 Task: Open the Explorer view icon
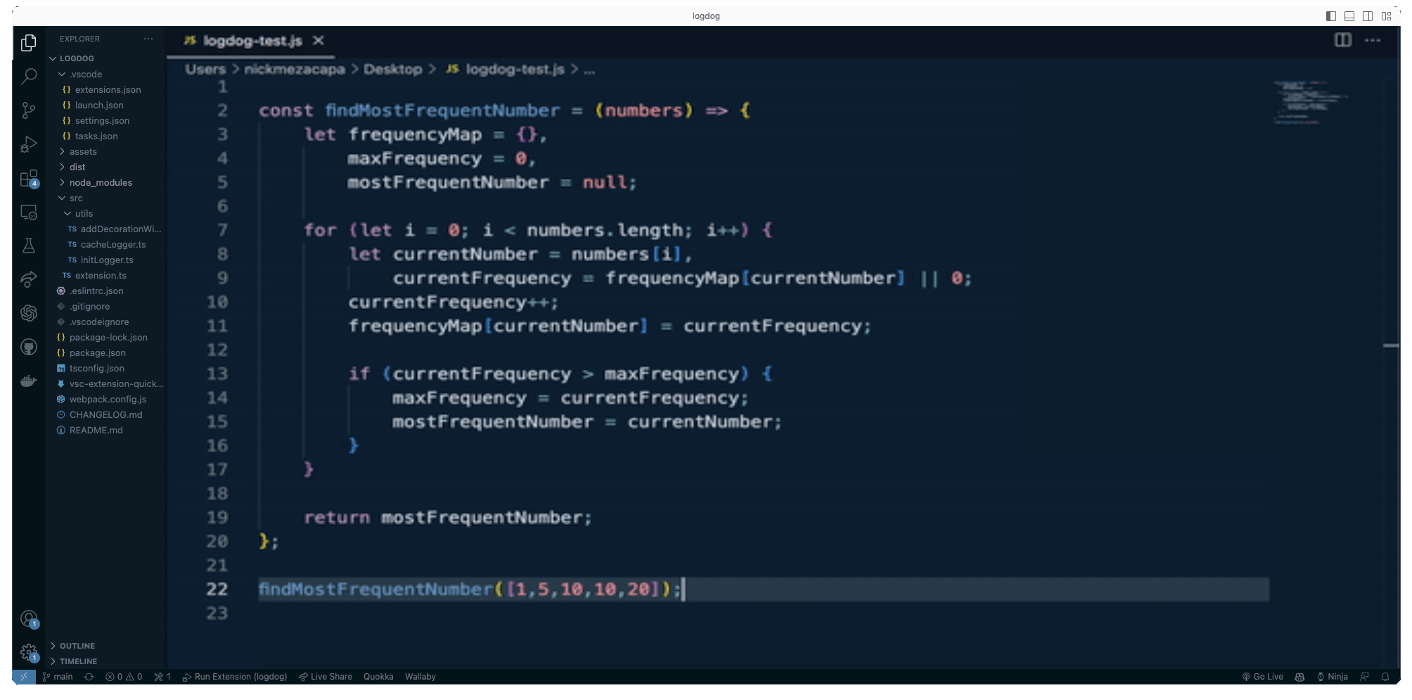(29, 43)
